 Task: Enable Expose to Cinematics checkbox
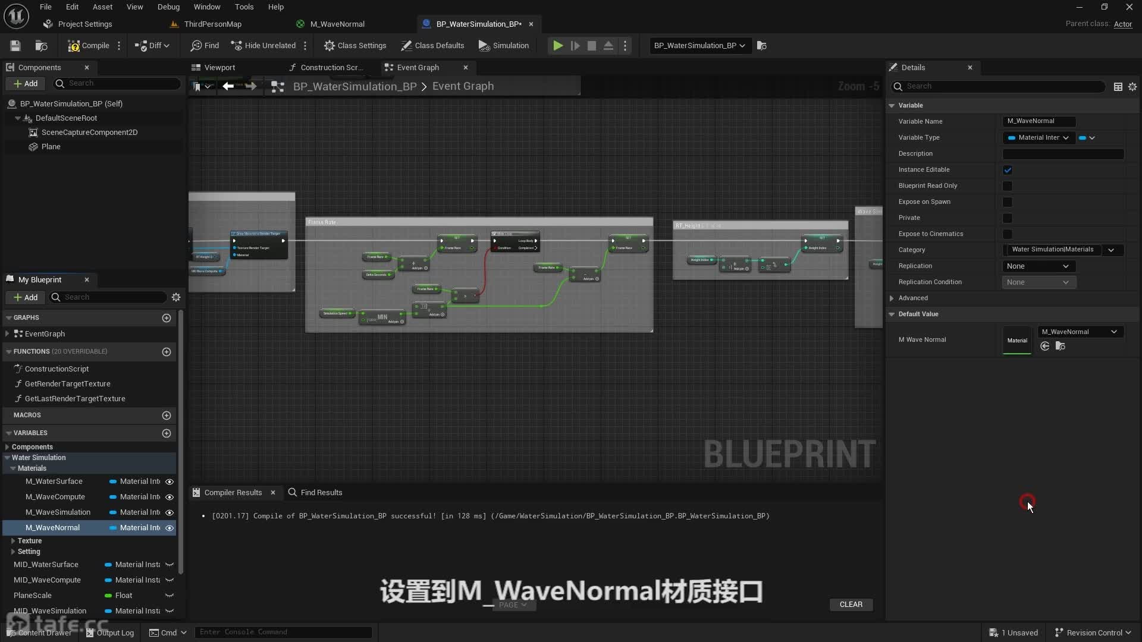pos(1008,234)
